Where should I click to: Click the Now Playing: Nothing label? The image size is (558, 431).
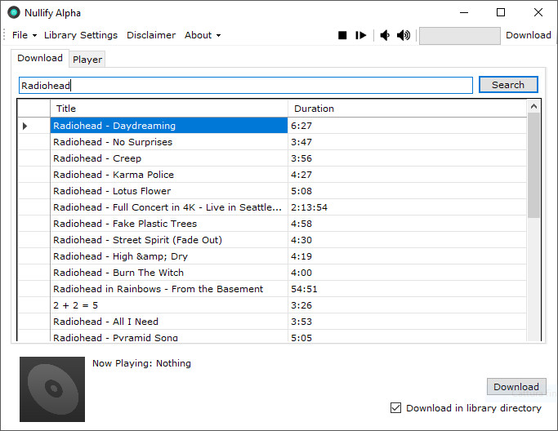pyautogui.click(x=141, y=363)
